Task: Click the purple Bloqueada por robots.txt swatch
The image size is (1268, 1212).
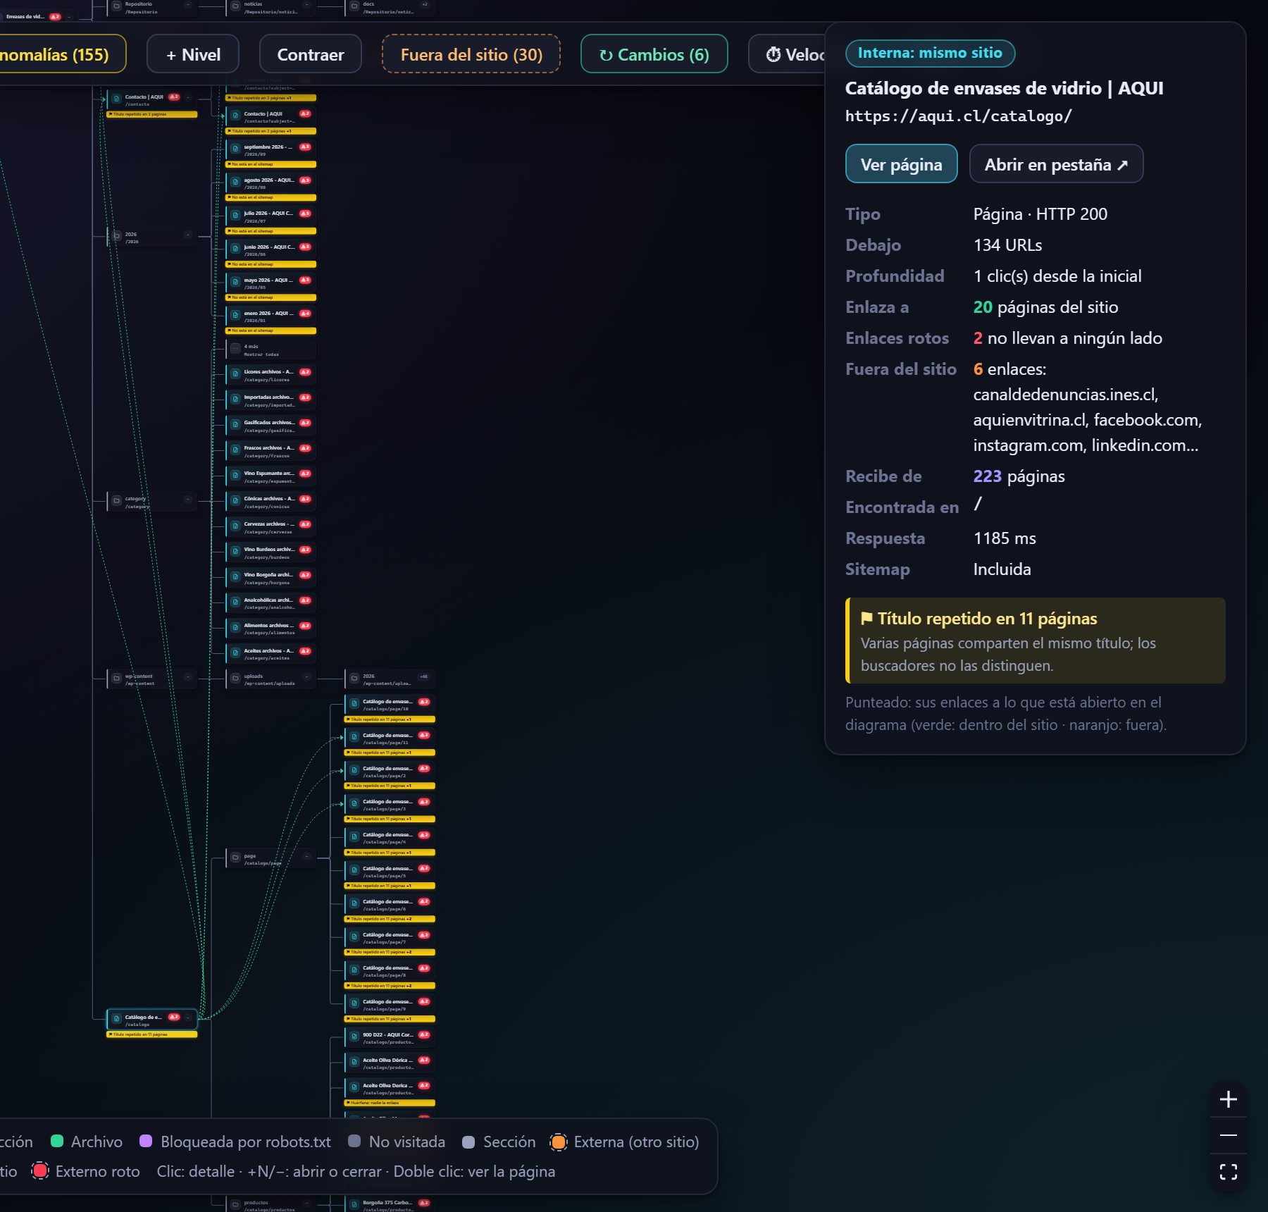Action: point(146,1141)
